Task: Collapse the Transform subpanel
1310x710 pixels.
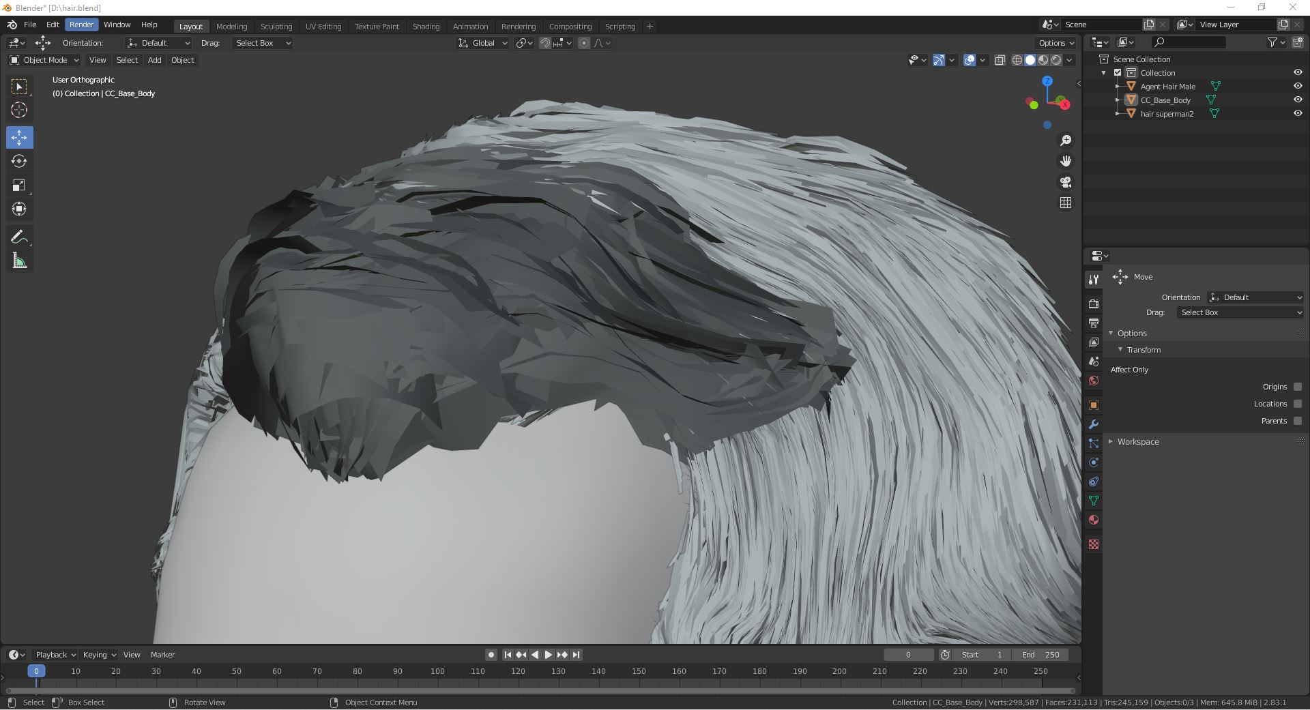Action: (1144, 350)
